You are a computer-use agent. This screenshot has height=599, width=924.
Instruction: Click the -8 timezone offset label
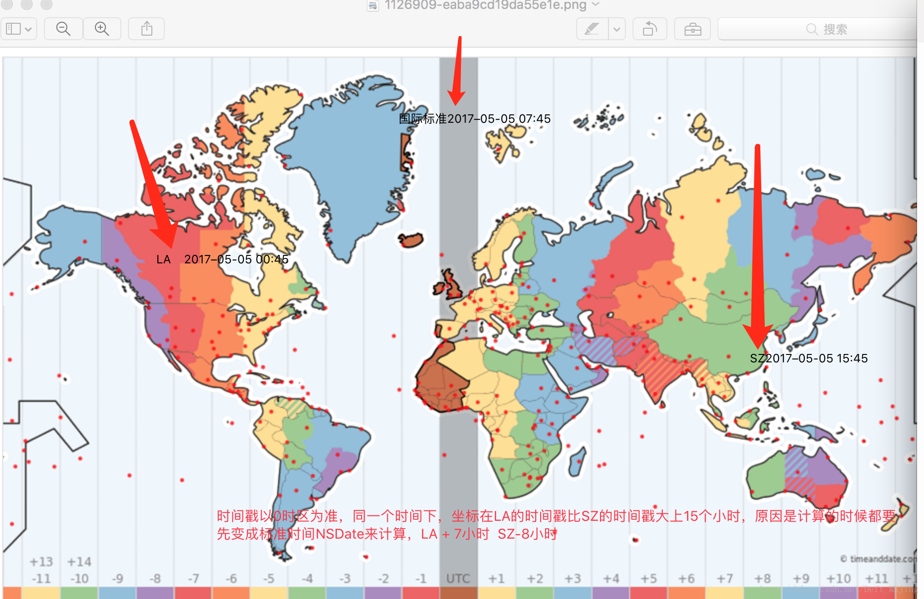[155, 579]
